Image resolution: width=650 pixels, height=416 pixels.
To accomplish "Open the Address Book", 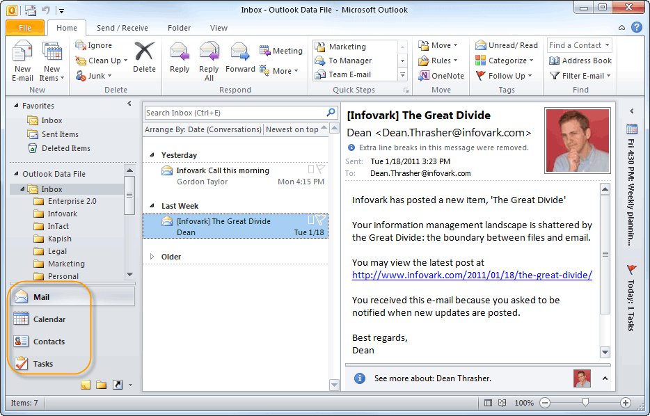I will (x=580, y=61).
